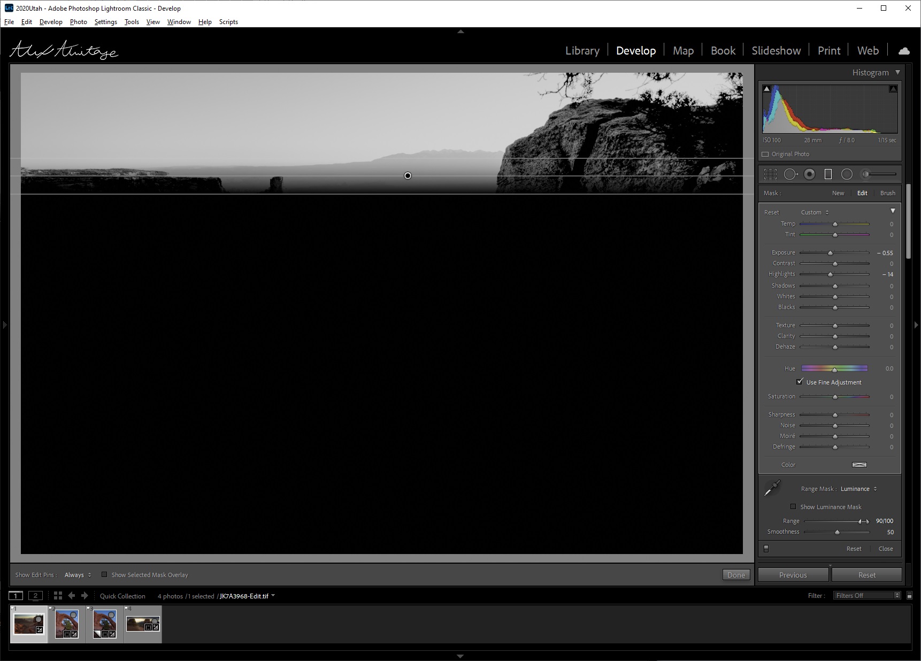The width and height of the screenshot is (921, 661).
Task: Open the Show Edit Pins Always dropdown
Action: pyautogui.click(x=78, y=575)
